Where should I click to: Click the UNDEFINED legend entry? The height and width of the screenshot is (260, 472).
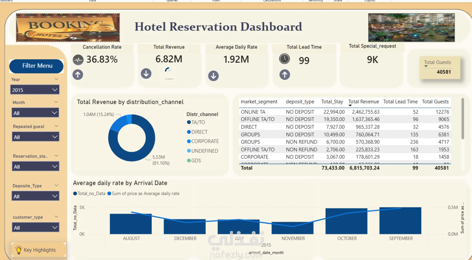coord(203,151)
